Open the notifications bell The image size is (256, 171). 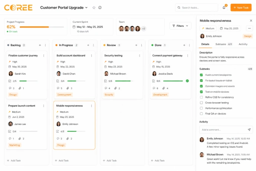(x=224, y=7)
